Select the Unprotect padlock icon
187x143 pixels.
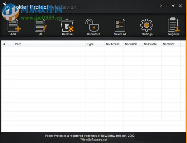pos(92,25)
